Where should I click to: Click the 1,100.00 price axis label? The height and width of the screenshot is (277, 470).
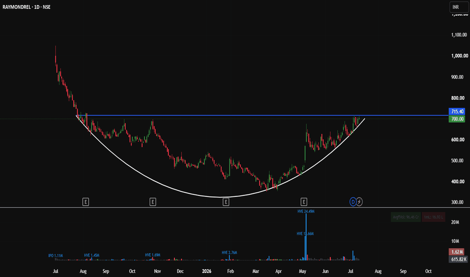[459, 35]
